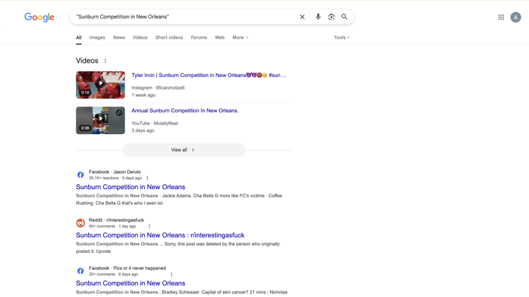The width and height of the screenshot is (529, 297).
Task: Open options menu beside Videos heading
Action: (x=105, y=61)
